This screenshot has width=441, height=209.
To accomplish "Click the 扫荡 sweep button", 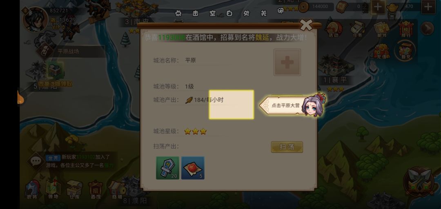I will [287, 147].
